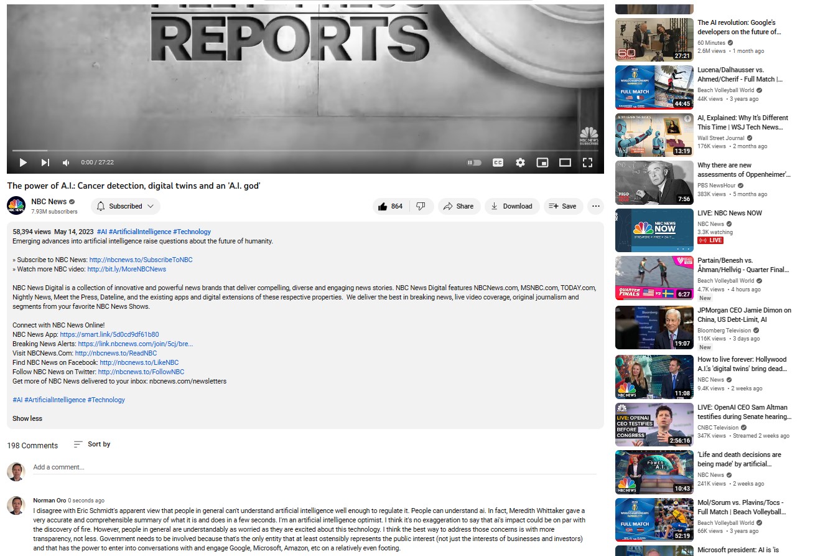Viewport: 833px width, 556px height.
Task: Open commenter Norman Oro's profile name
Action: [x=49, y=501]
